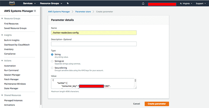
Task: Open State Manager in sidebar
Action: pos(11,88)
